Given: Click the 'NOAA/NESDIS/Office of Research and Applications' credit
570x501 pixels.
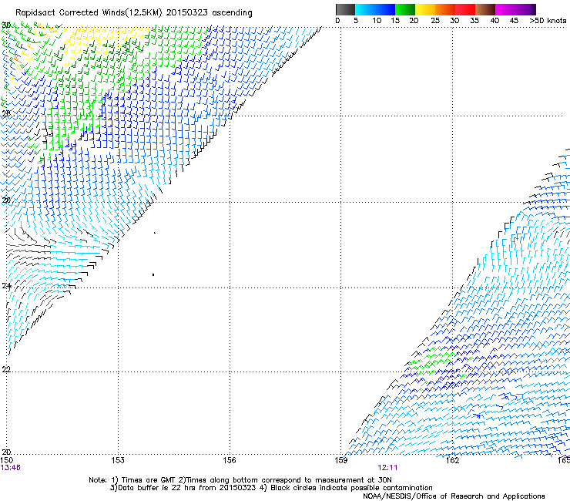Looking at the screenshot, I should 454,496.
